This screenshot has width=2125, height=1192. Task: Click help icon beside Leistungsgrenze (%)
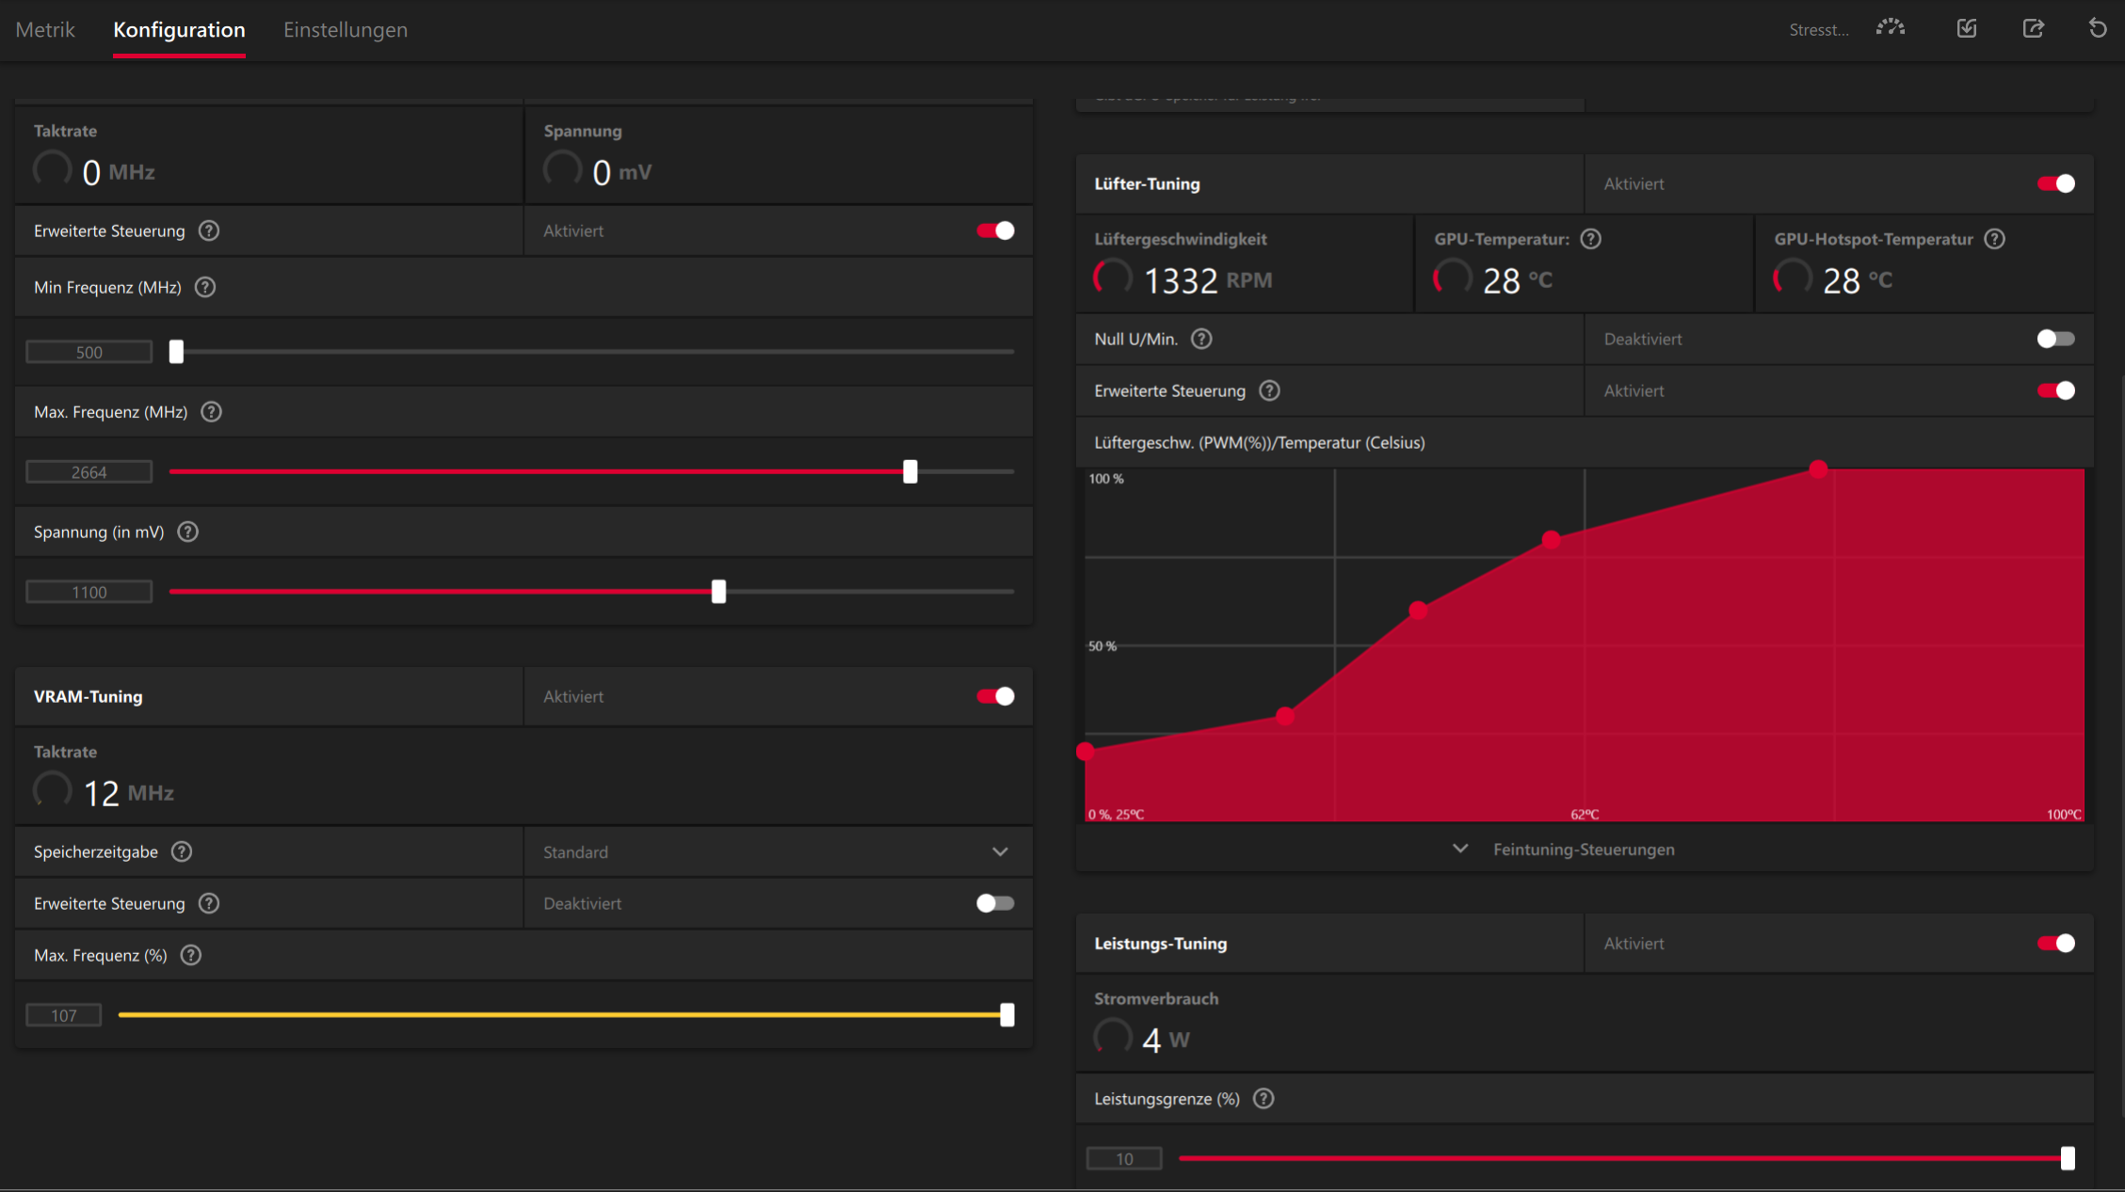[1264, 1098]
